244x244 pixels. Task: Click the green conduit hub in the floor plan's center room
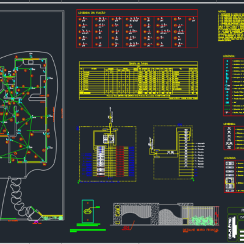pos(31,117)
